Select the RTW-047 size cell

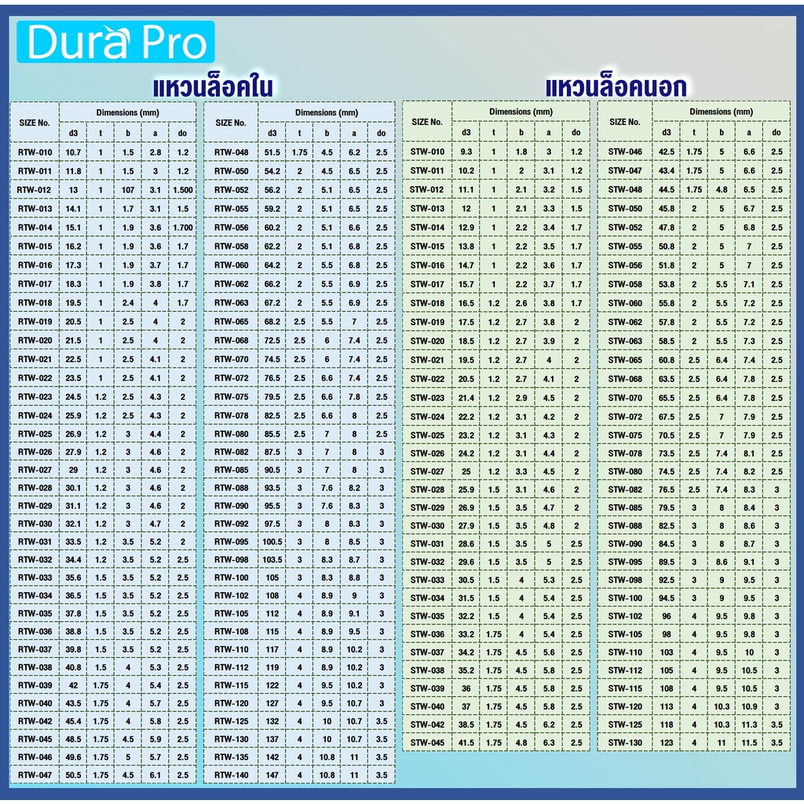[x=35, y=775]
